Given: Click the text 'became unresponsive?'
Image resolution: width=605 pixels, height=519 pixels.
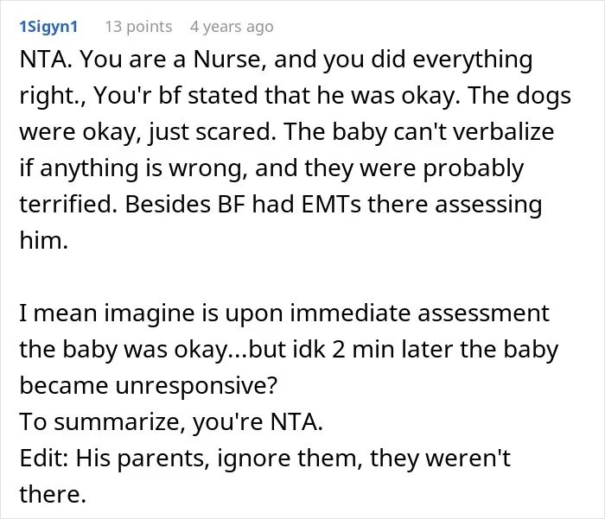Looking at the screenshot, I should pos(149,386).
